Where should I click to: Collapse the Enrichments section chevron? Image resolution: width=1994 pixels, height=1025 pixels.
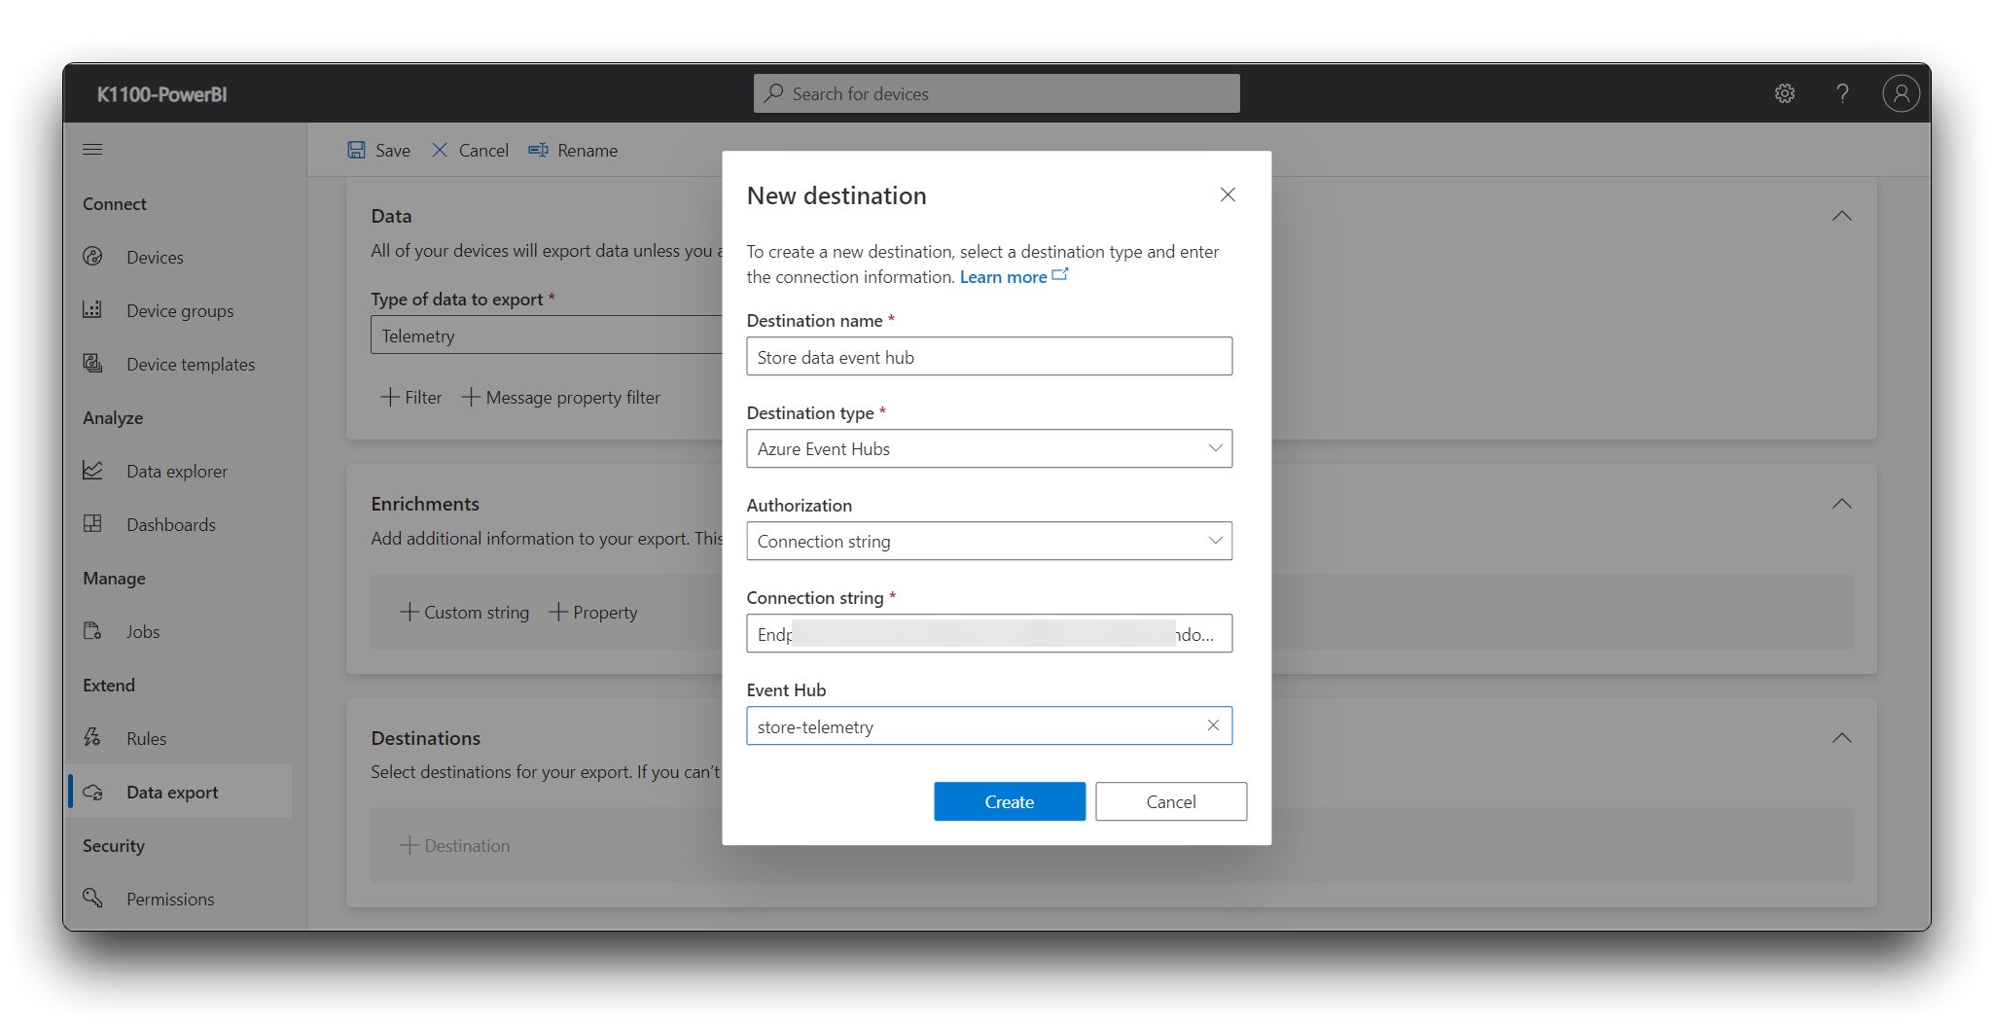click(1841, 504)
